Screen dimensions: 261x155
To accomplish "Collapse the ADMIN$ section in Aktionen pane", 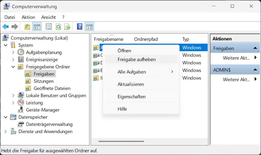I will tap(255, 70).
